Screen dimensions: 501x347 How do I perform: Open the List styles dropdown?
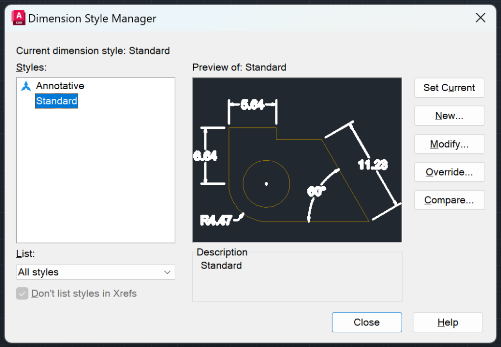click(95, 272)
